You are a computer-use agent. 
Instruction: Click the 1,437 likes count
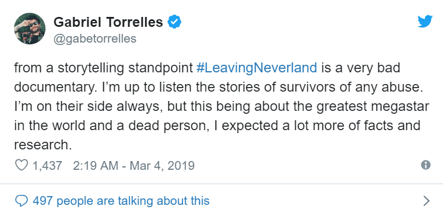tap(47, 166)
